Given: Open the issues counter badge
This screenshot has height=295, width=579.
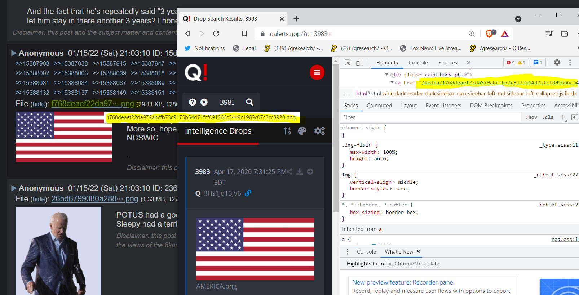Looking at the screenshot, I should tap(538, 63).
